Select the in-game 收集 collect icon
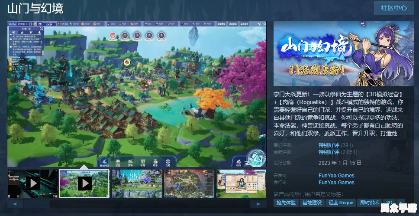This screenshot has height=216, width=419. (155, 163)
